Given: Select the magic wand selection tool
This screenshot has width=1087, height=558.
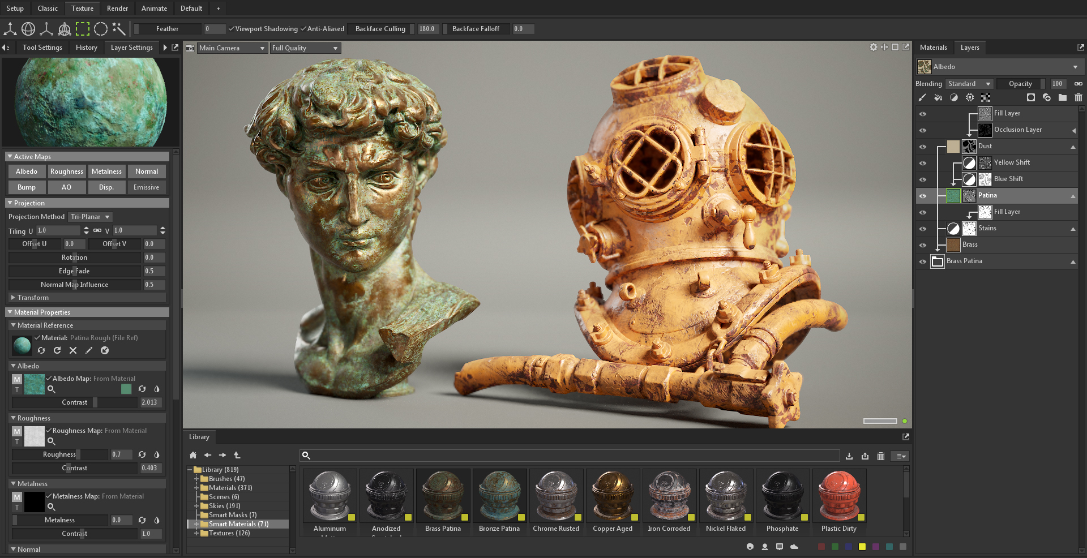Looking at the screenshot, I should [x=118, y=28].
